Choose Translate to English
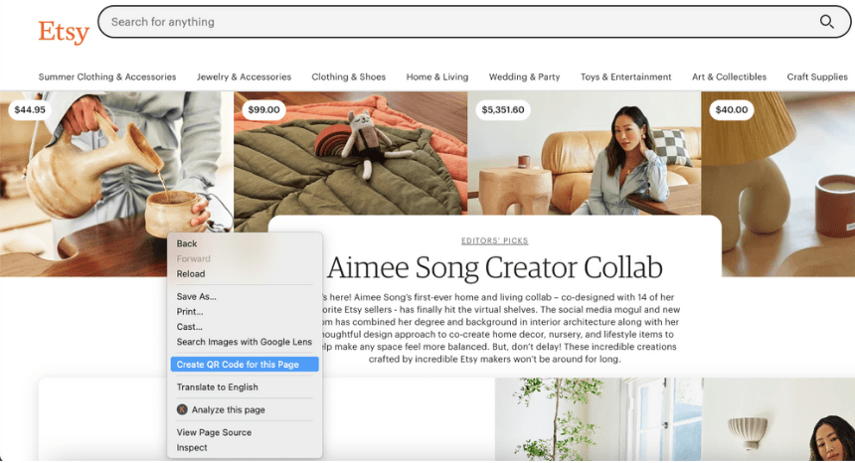The height and width of the screenshot is (463, 855). point(245,387)
